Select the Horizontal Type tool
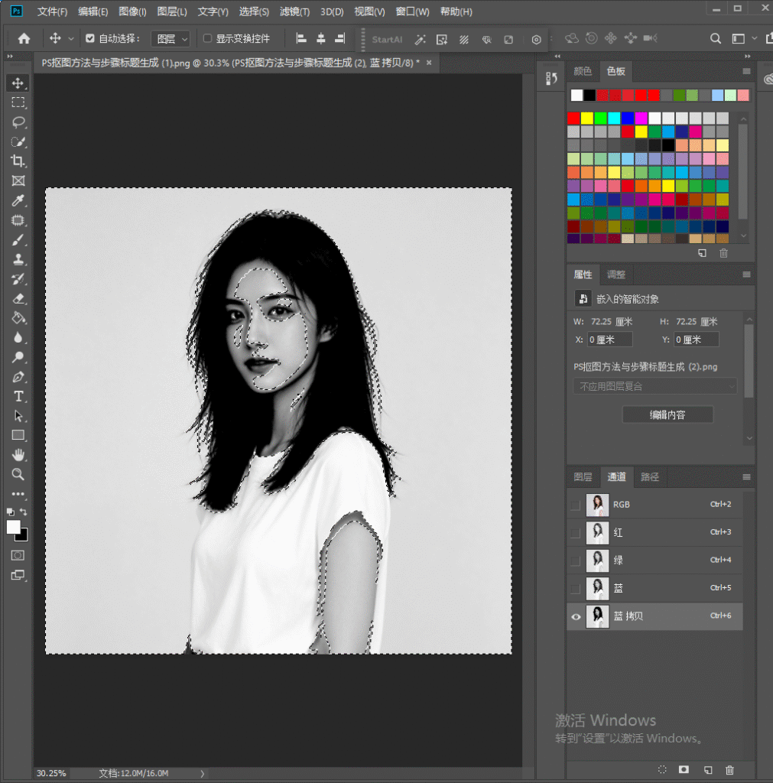The width and height of the screenshot is (773, 783). [x=18, y=397]
